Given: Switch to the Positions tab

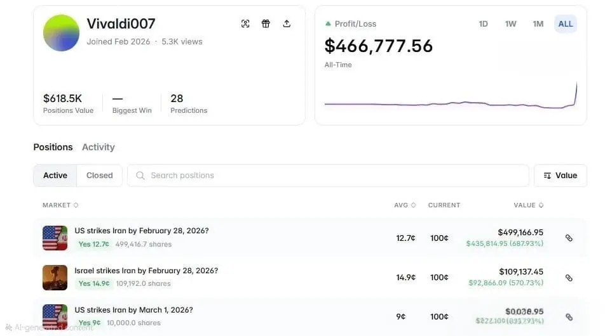Looking at the screenshot, I should tap(53, 147).
